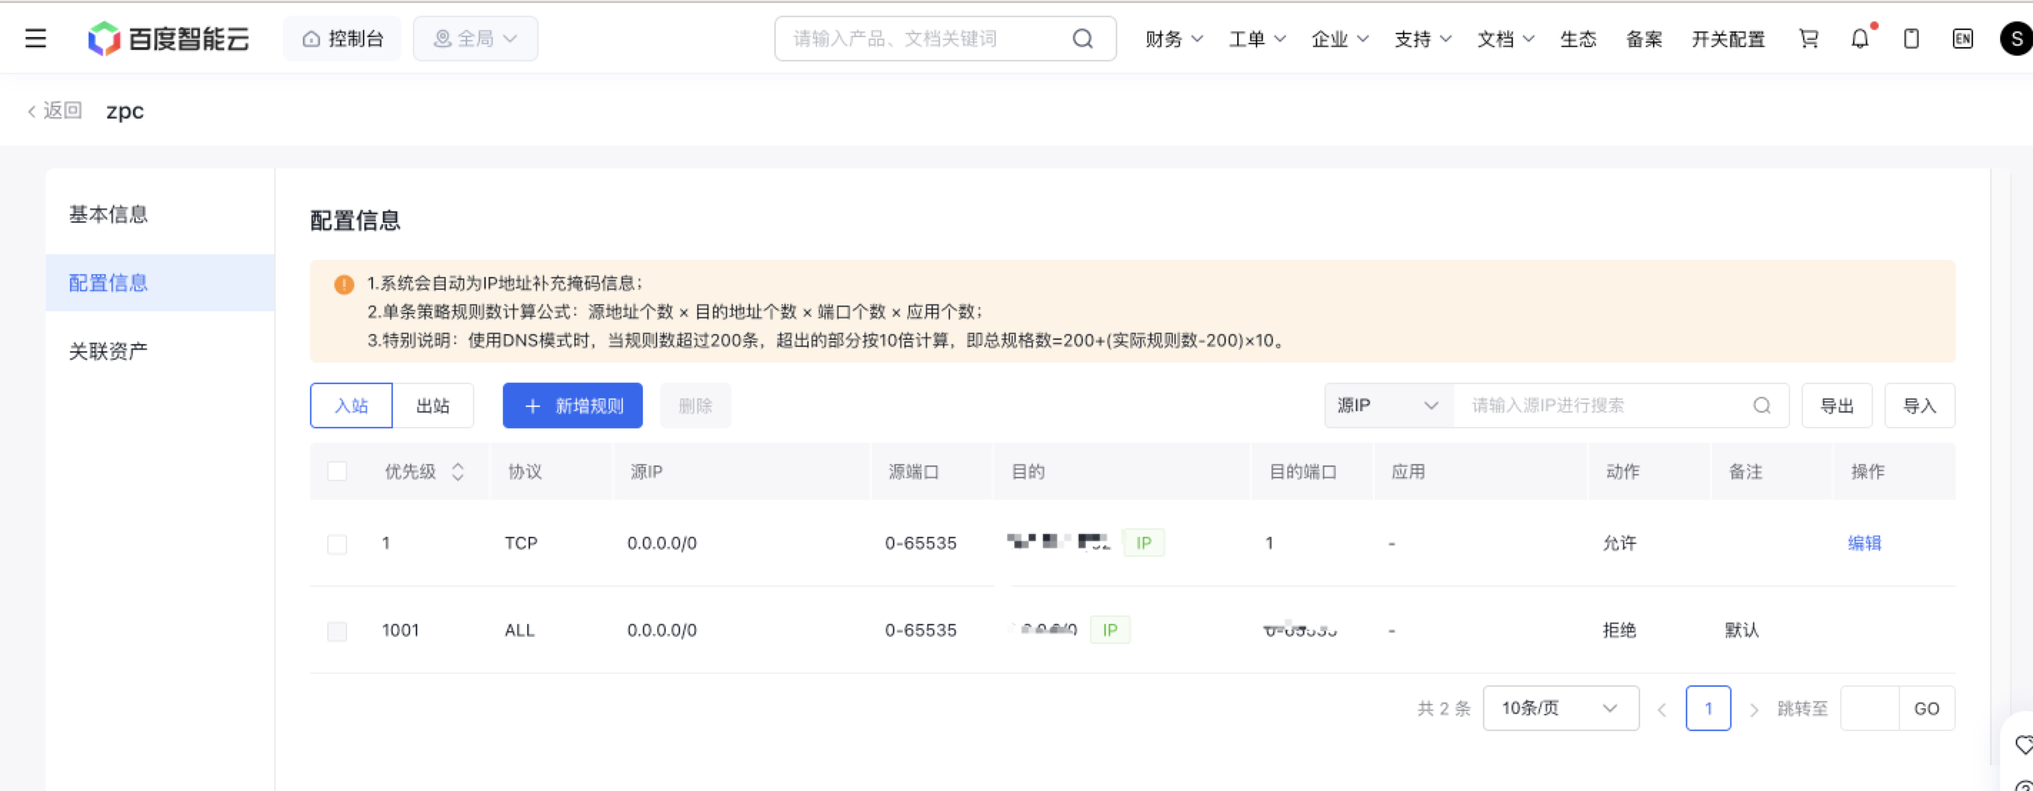The height and width of the screenshot is (791, 2033).
Task: Open the user avatar S
Action: pos(2016,39)
